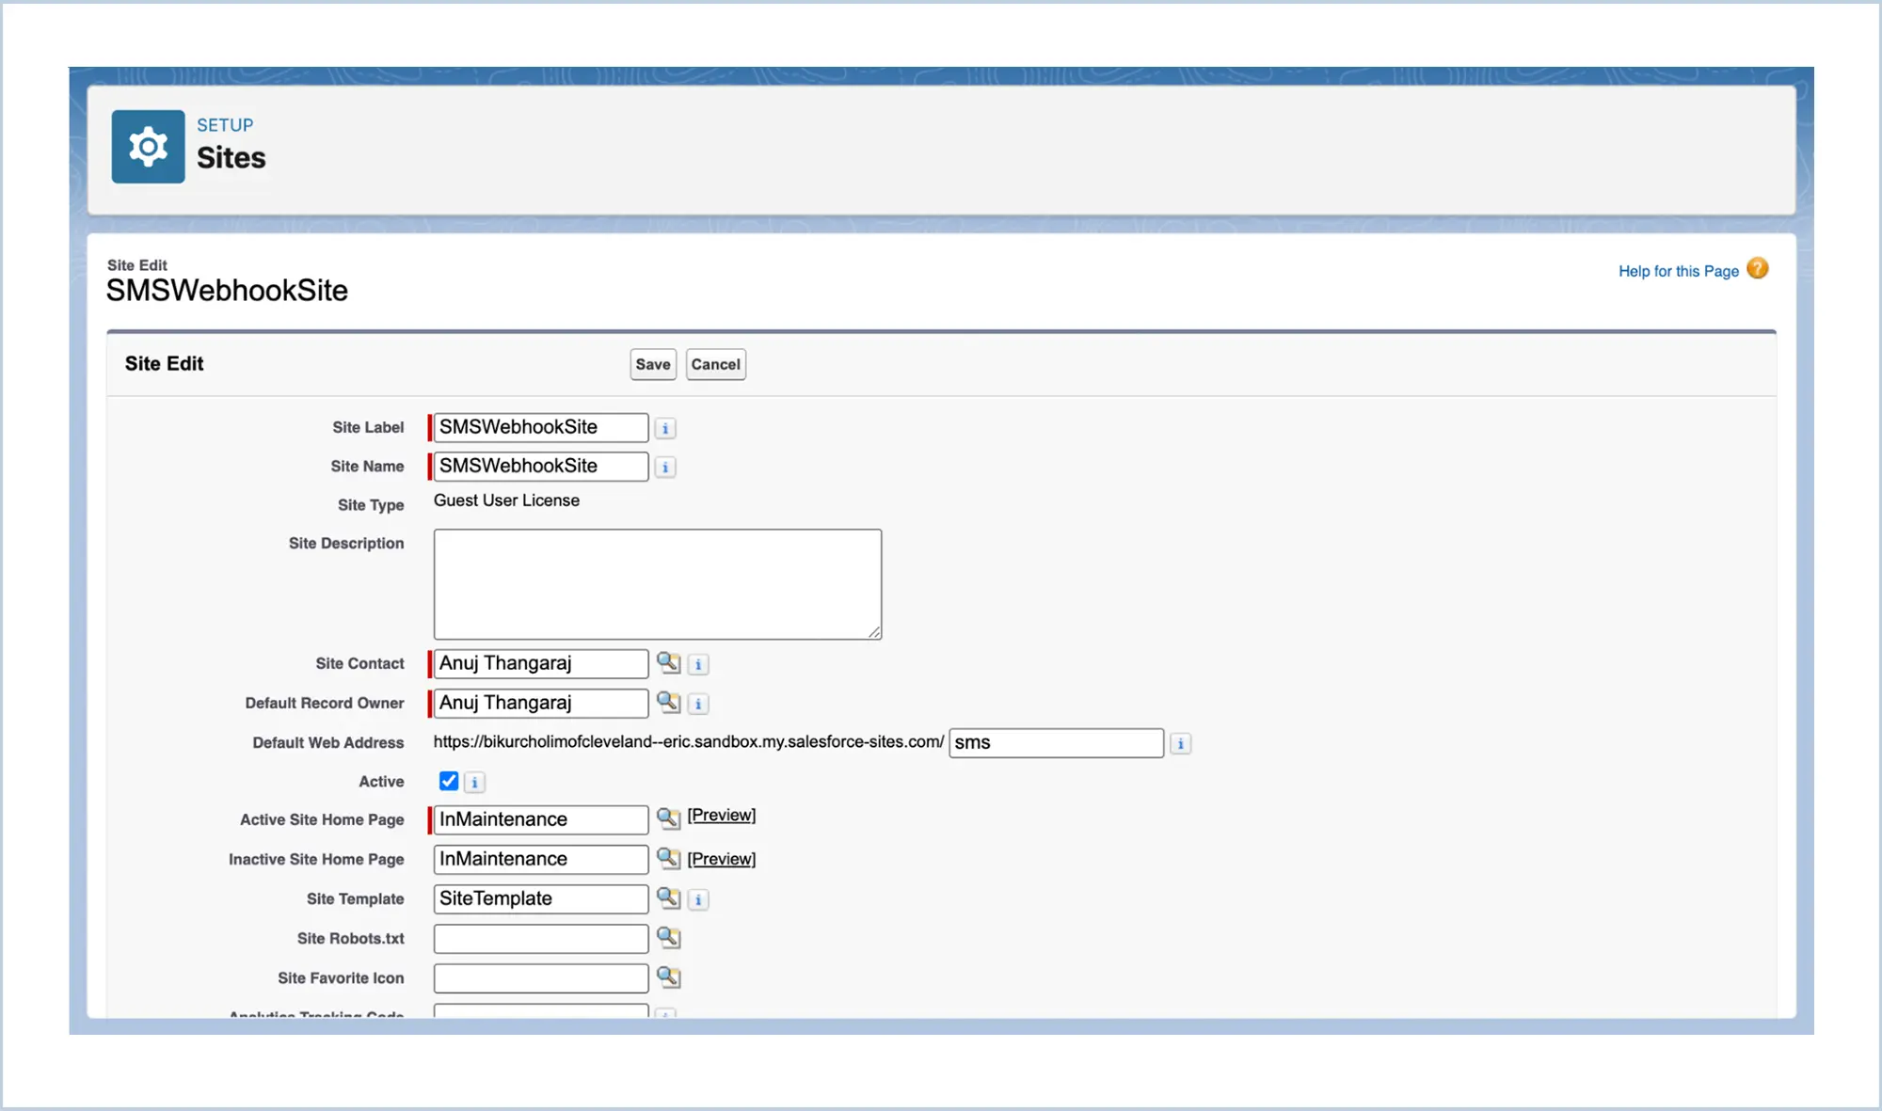Uncheck the Active checkbox
Image resolution: width=1882 pixels, height=1111 pixels.
449,782
